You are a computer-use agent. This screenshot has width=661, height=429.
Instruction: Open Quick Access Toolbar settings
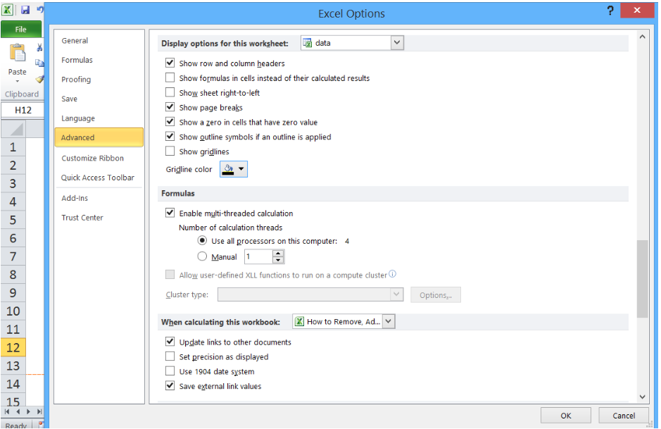98,178
